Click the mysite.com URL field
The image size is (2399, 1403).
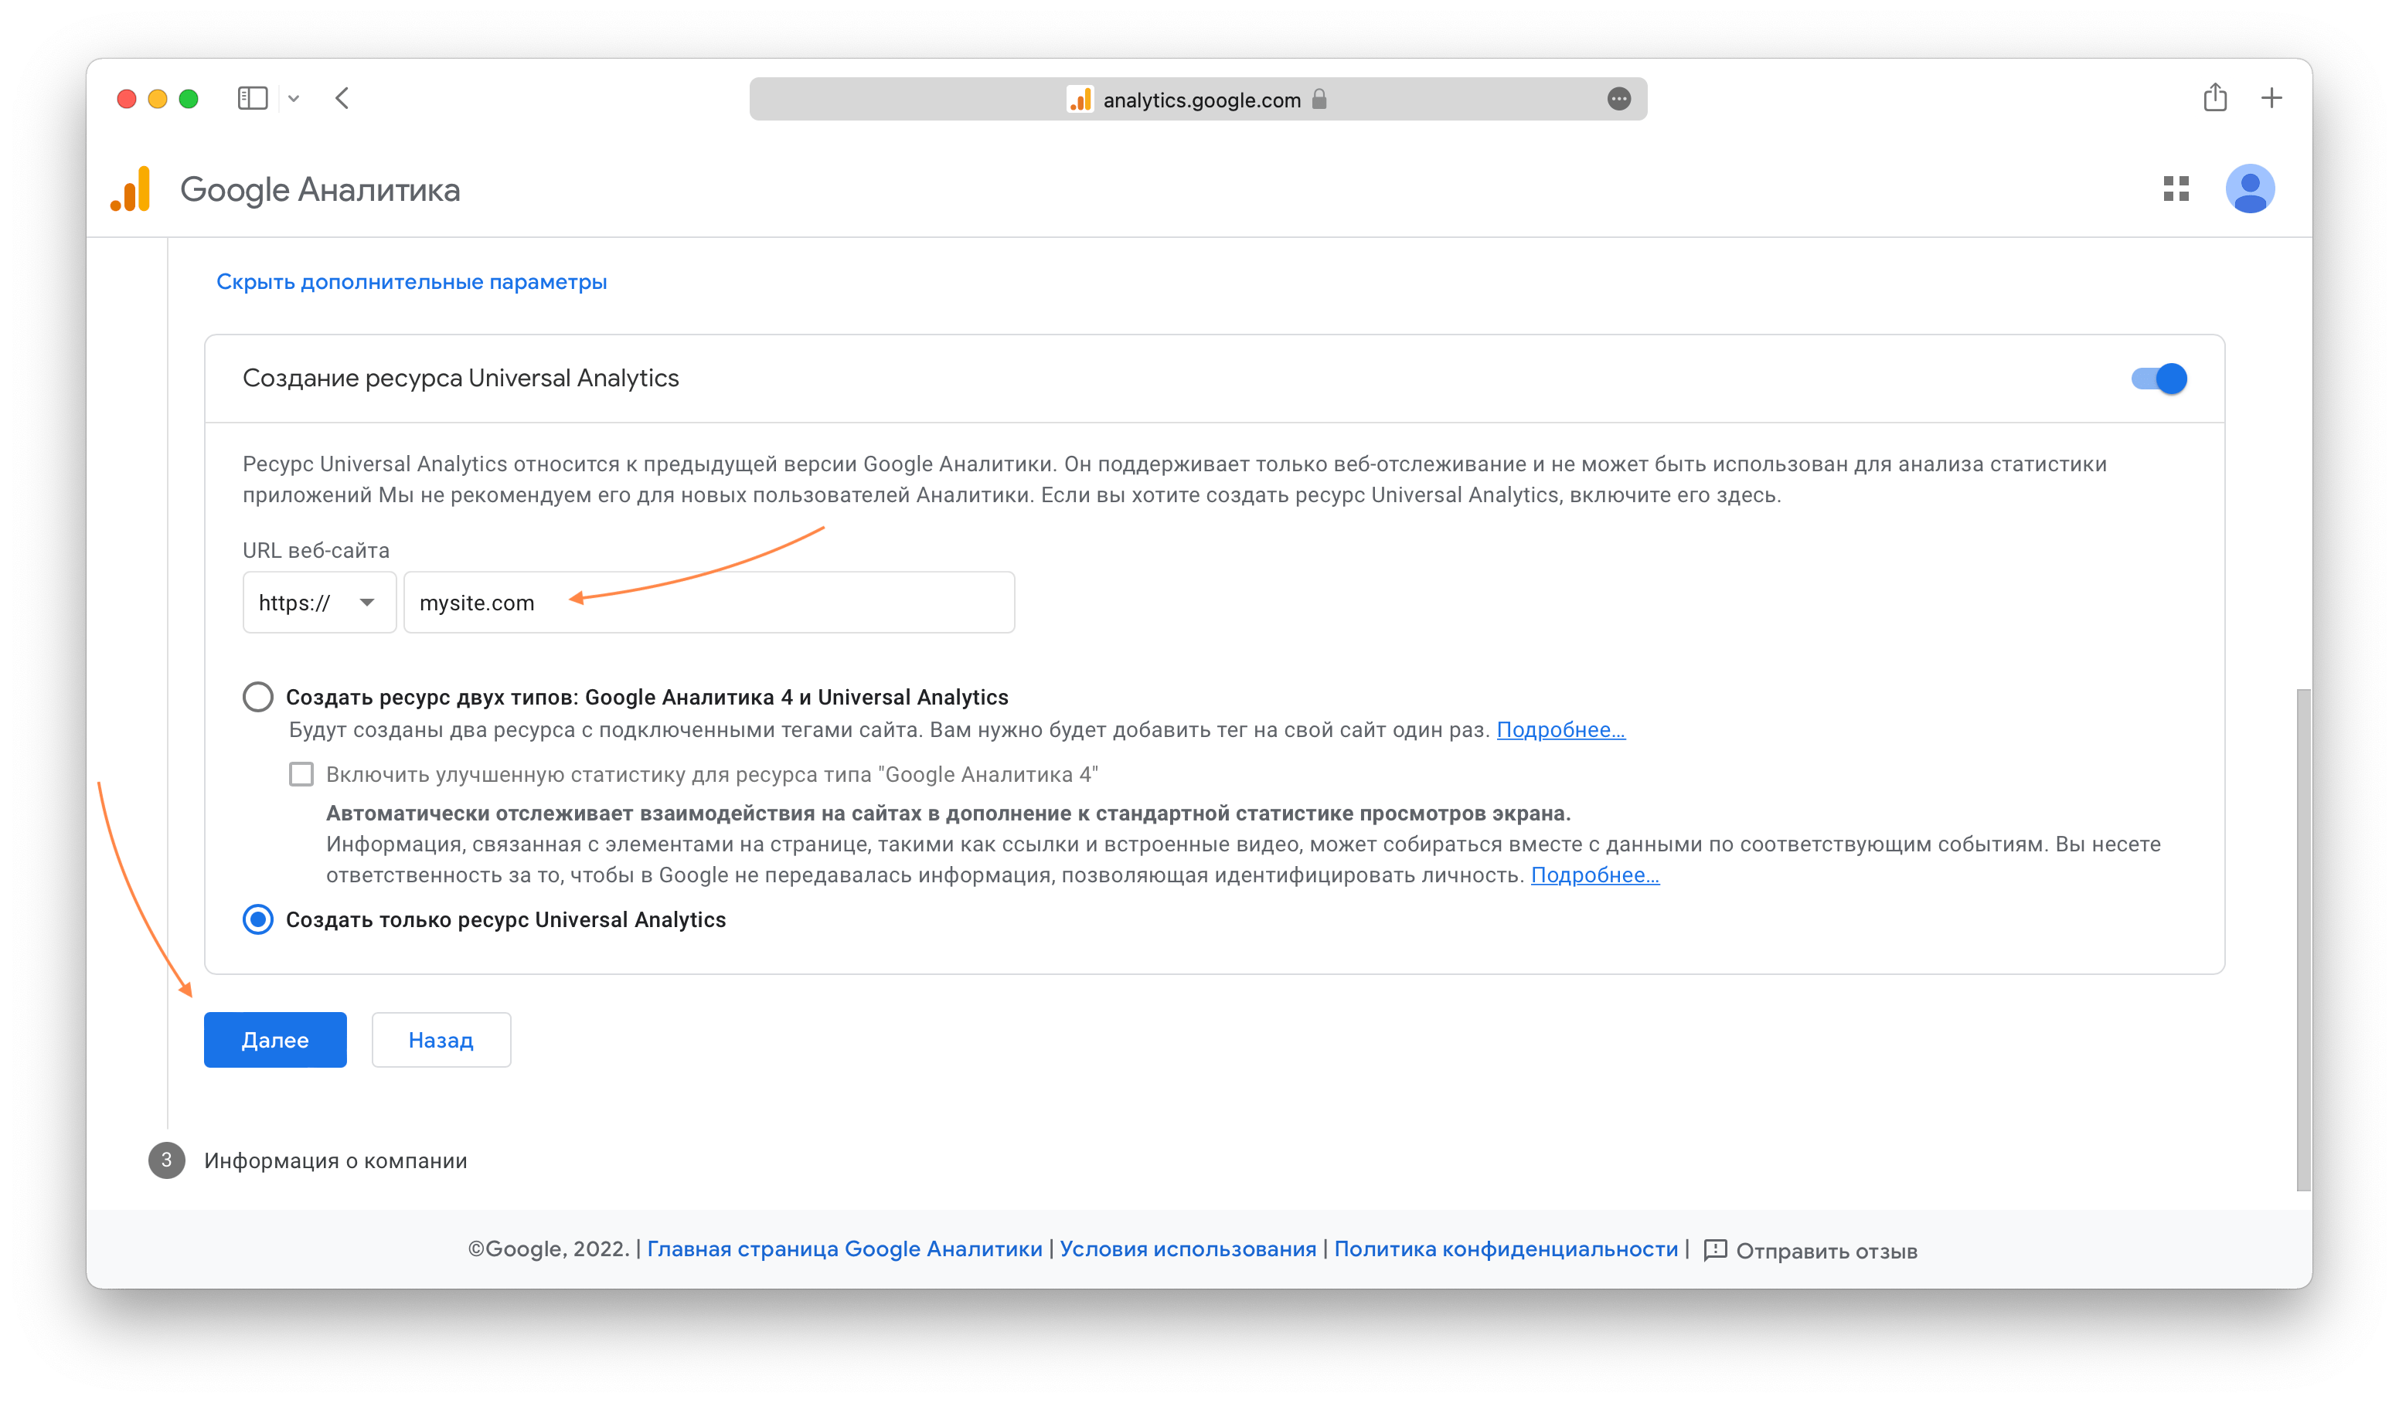[709, 603]
